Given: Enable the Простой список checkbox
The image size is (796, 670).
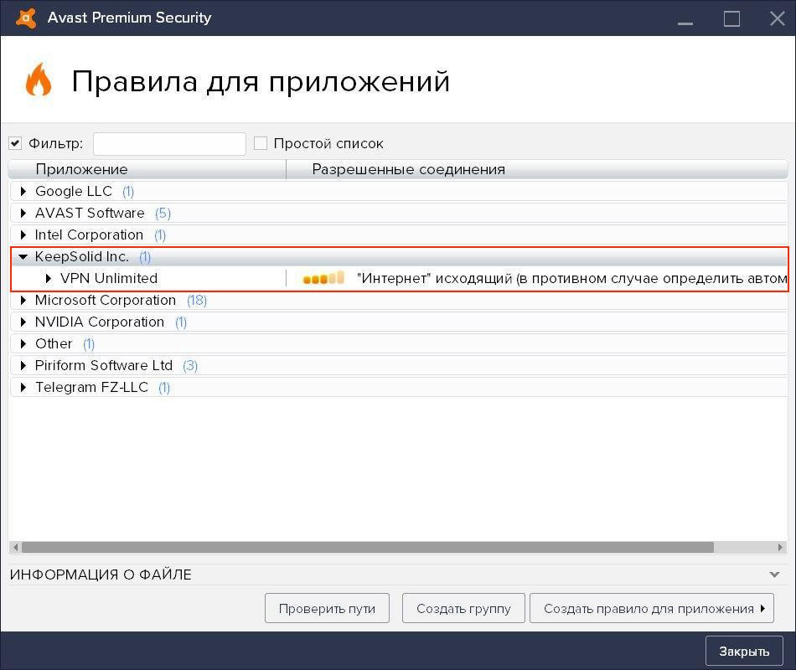Looking at the screenshot, I should (x=261, y=143).
